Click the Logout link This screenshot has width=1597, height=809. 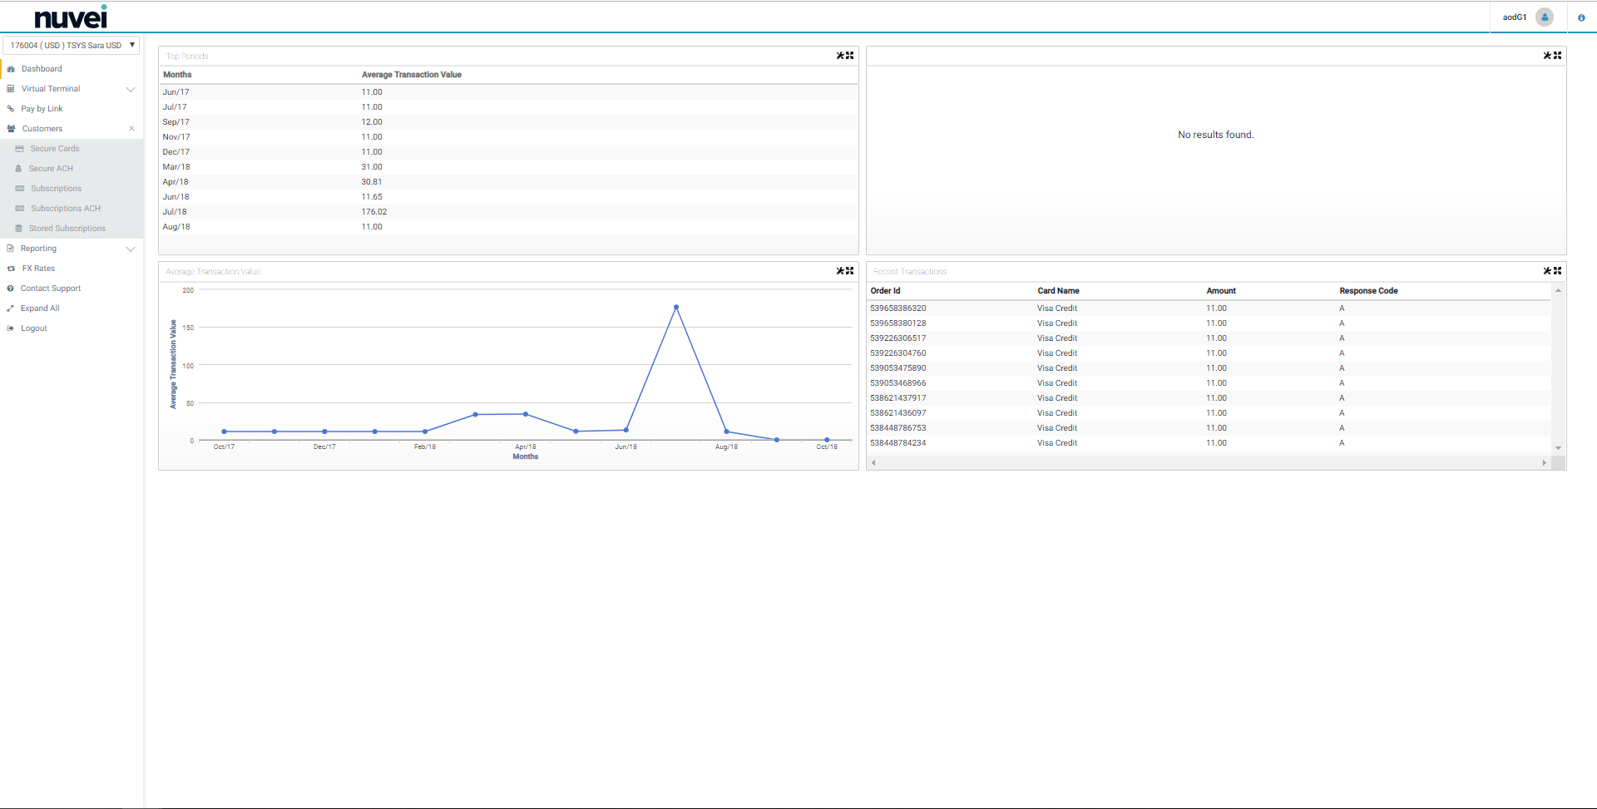33,328
